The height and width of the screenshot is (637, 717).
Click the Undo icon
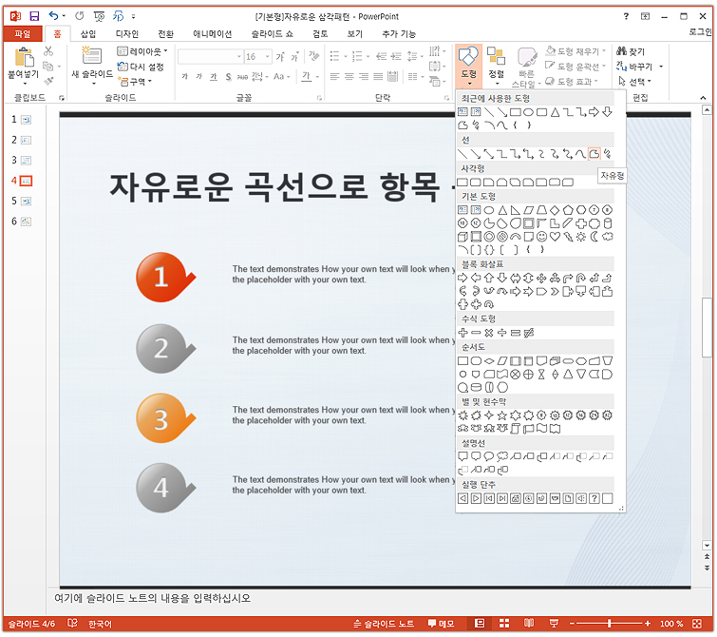click(x=54, y=16)
